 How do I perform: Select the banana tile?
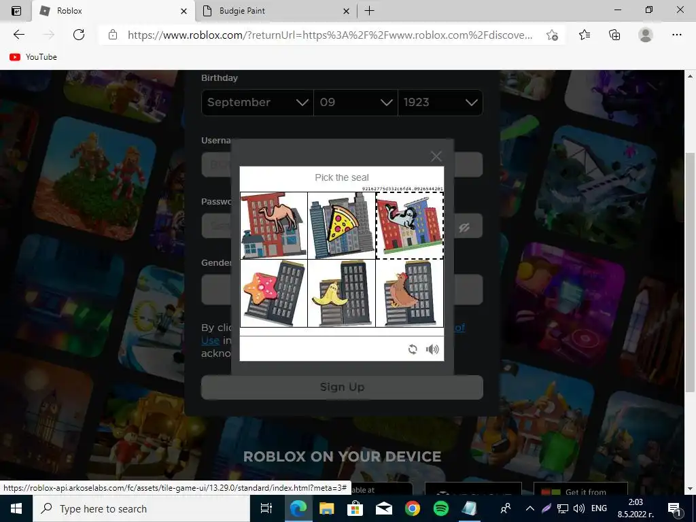point(342,294)
